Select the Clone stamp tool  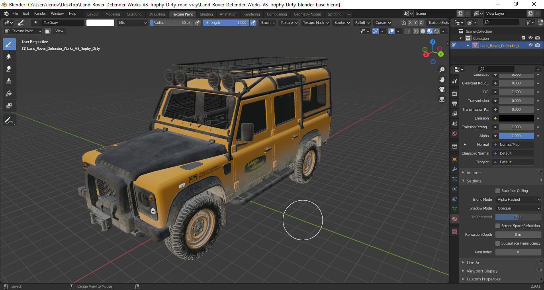coord(9,81)
